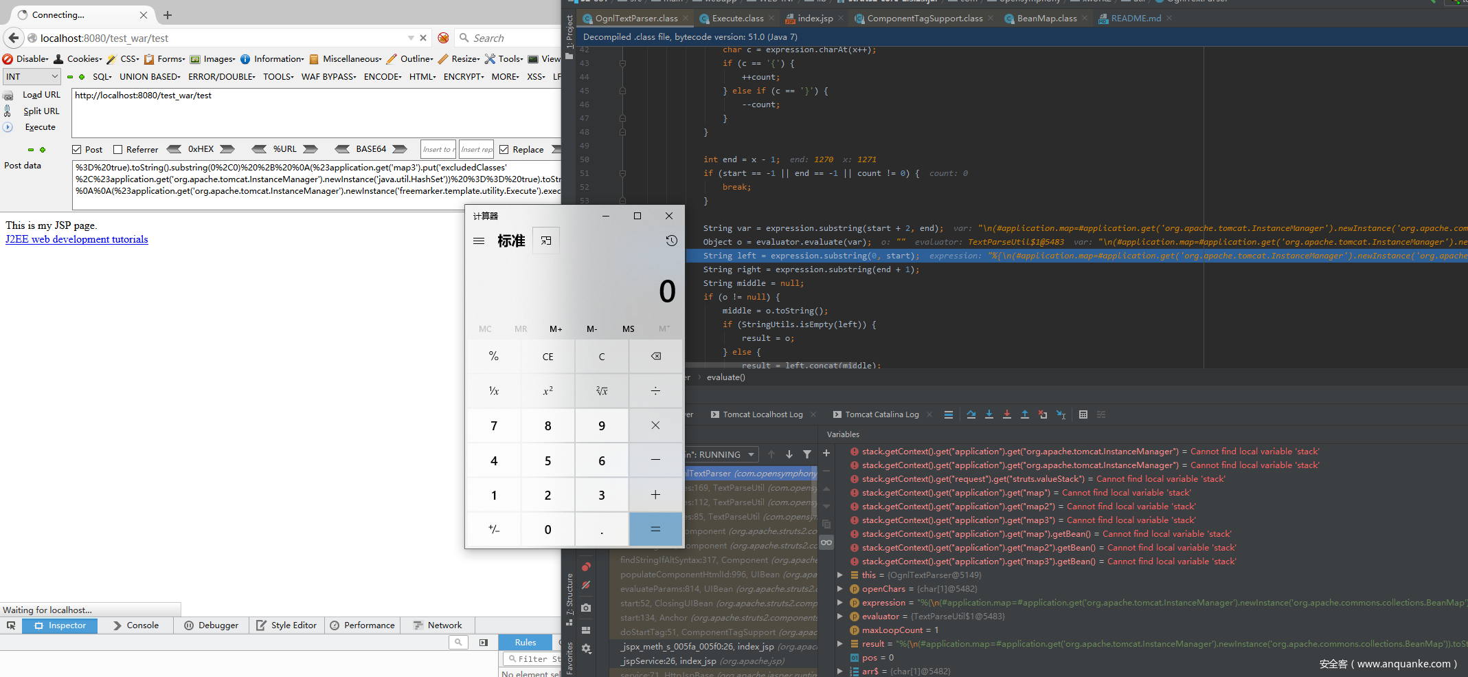The image size is (1468, 677).
Task: Open Tomcat Catalina Log tab
Action: click(x=881, y=414)
